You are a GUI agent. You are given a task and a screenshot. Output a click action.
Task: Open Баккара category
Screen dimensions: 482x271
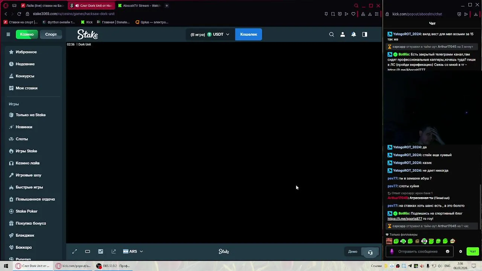33,247
